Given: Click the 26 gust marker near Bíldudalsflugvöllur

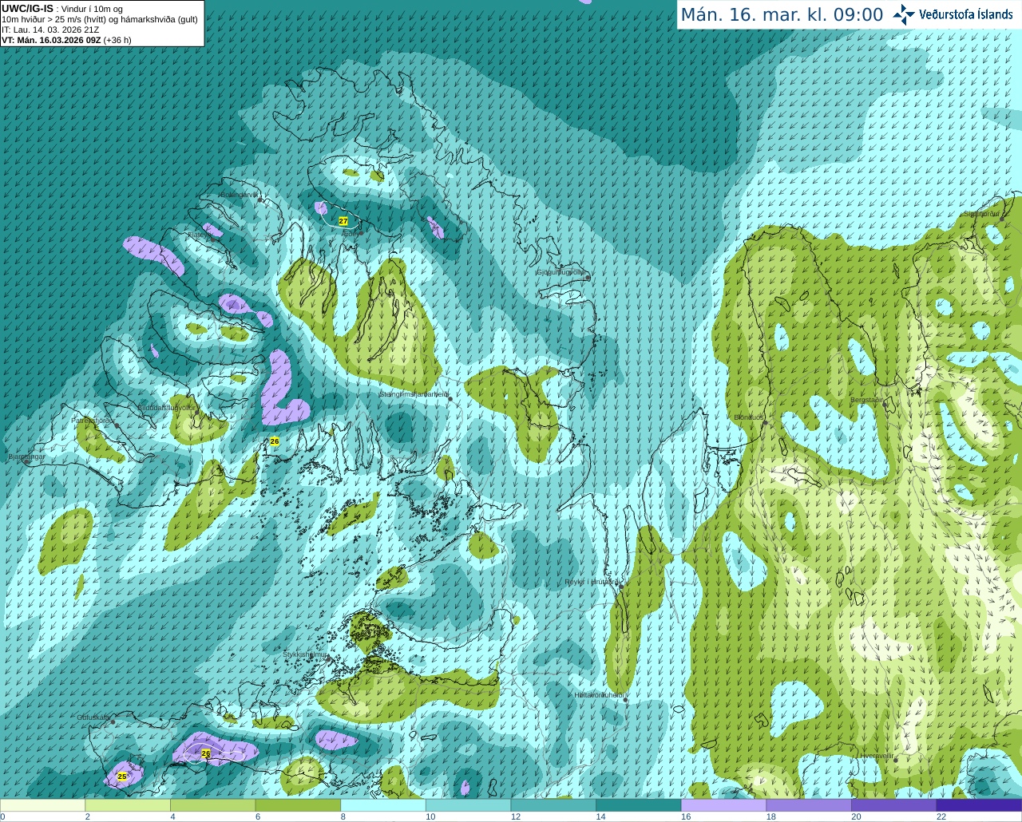Looking at the screenshot, I should click(275, 441).
